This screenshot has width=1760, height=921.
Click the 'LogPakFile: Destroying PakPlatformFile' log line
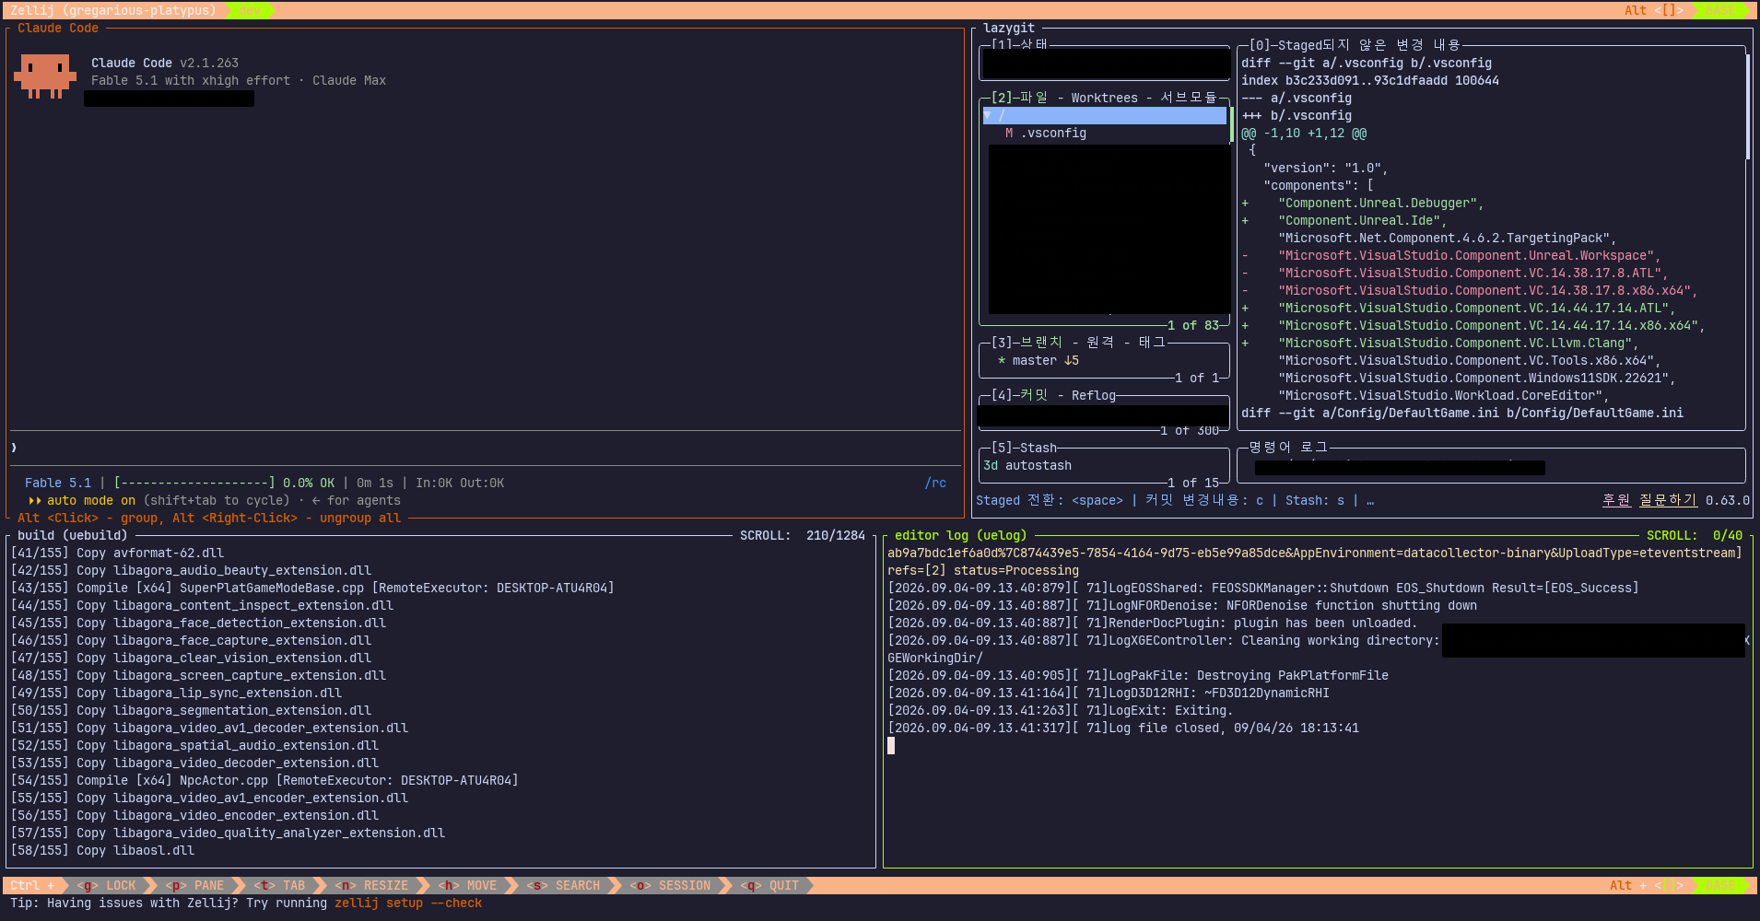tap(1138, 676)
